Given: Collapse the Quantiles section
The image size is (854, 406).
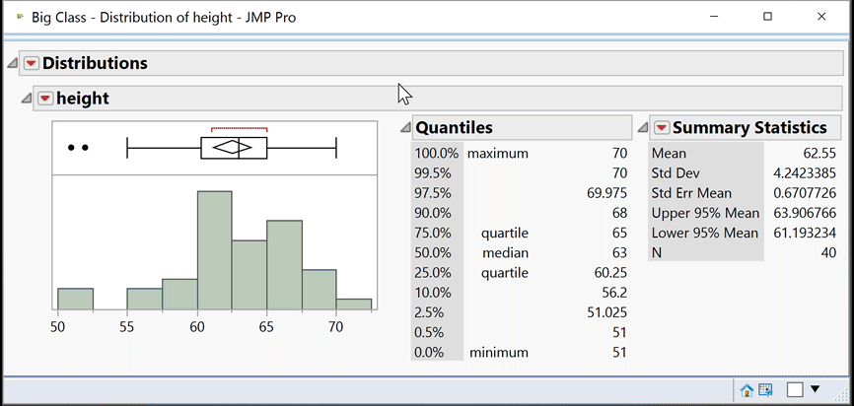Looking at the screenshot, I should [x=405, y=128].
